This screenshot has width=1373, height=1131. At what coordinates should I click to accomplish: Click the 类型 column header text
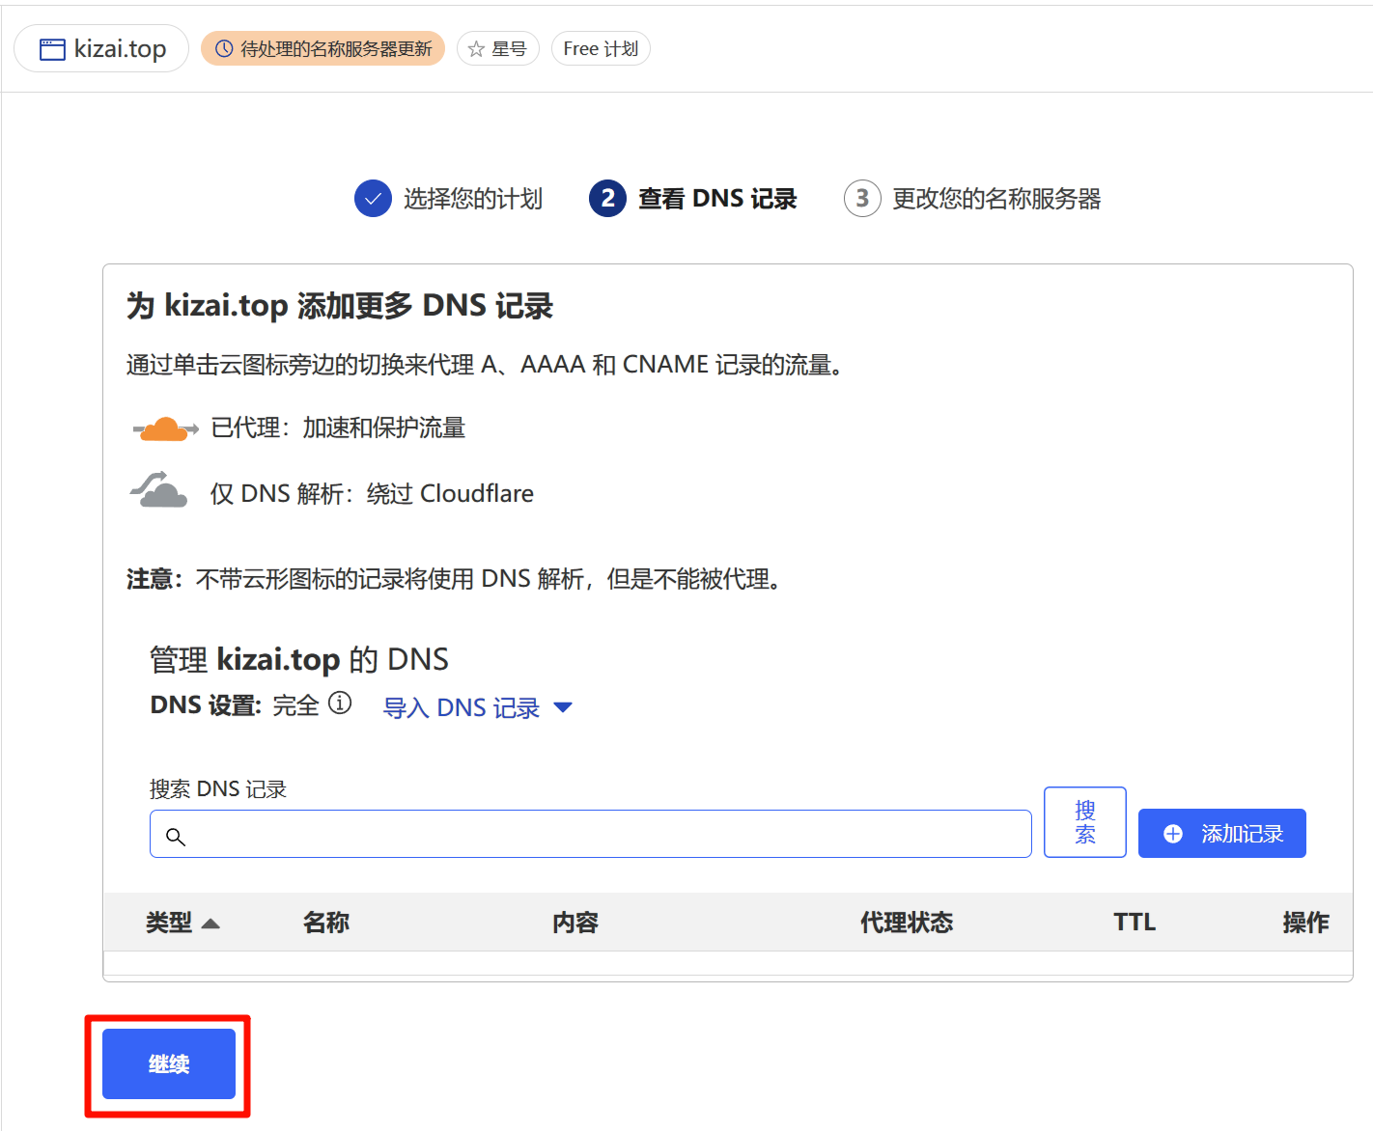point(169,923)
